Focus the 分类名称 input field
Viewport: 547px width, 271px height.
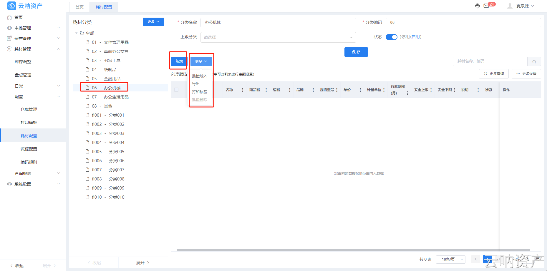(278, 23)
